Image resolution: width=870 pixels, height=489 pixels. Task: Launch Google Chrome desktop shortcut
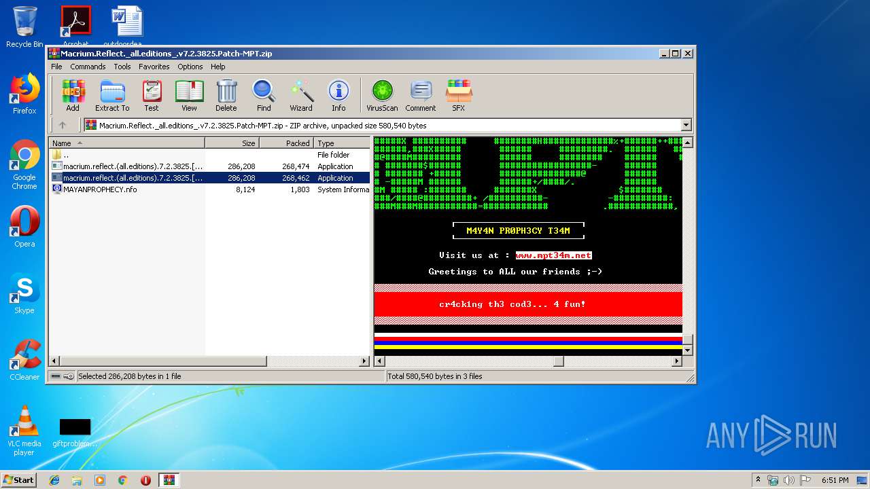coord(24,165)
